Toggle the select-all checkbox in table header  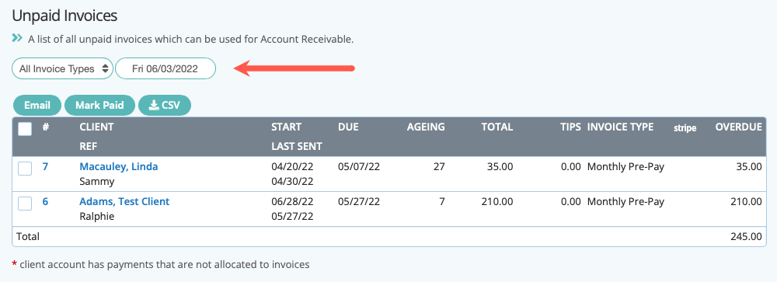click(25, 129)
